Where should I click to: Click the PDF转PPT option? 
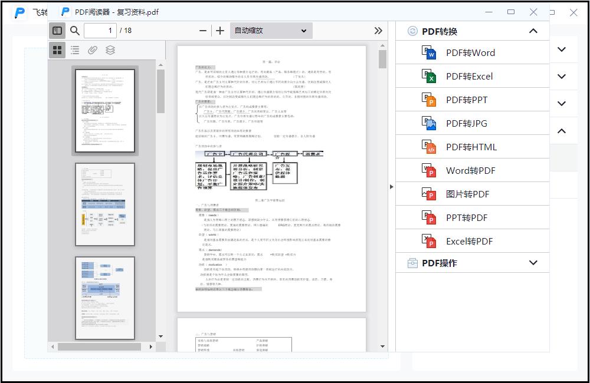click(x=467, y=100)
